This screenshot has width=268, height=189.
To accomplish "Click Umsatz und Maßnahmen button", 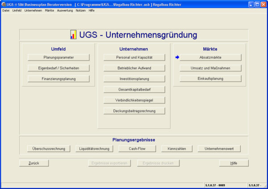I will tap(210, 68).
